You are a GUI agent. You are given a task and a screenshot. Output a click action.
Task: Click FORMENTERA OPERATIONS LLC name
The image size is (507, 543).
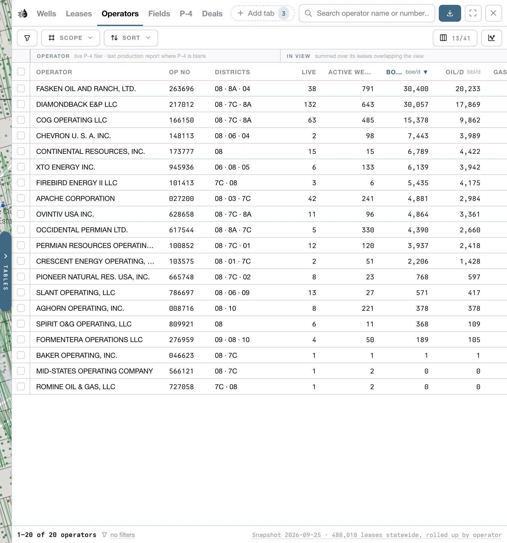pos(89,340)
